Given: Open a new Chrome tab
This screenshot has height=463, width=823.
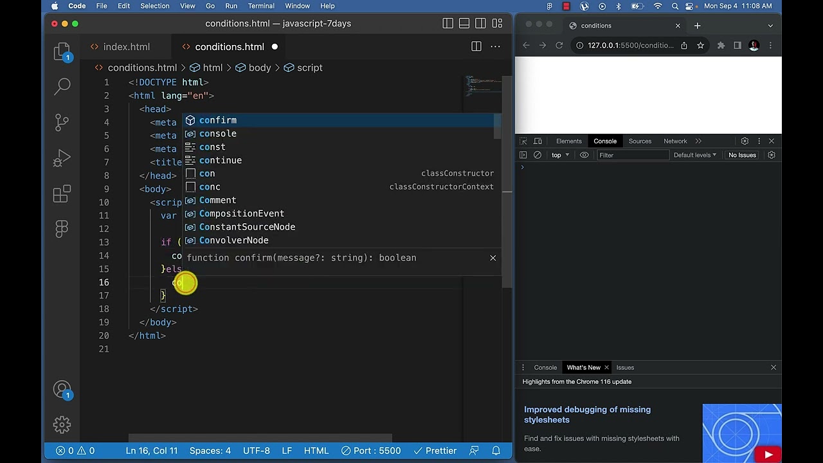Looking at the screenshot, I should (698, 26).
